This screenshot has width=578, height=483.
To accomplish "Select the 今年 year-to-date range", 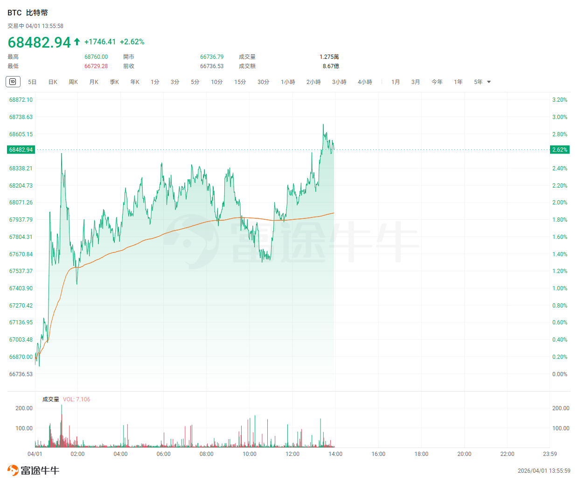I will pyautogui.click(x=437, y=82).
